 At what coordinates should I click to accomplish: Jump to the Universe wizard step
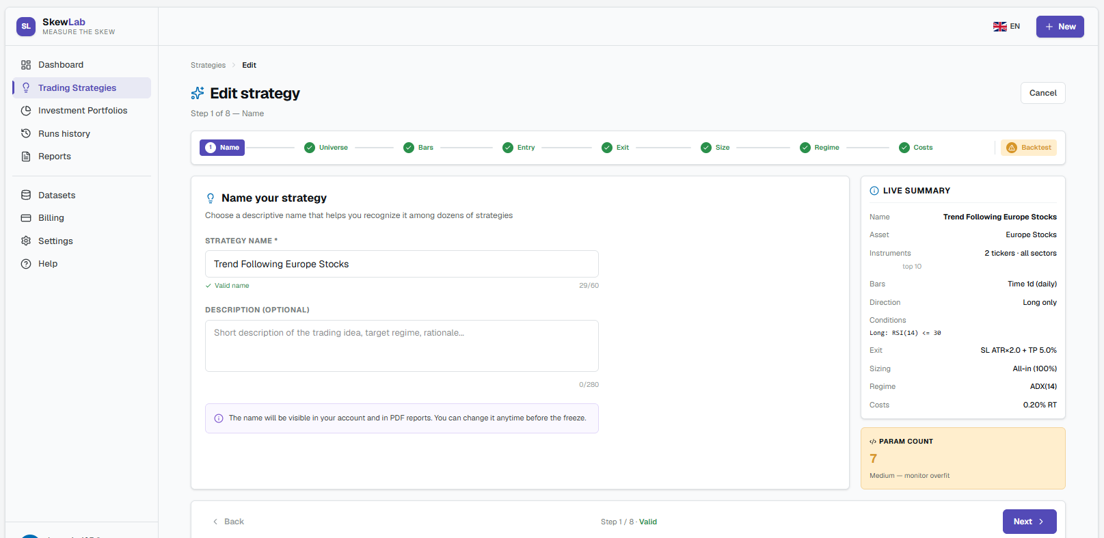326,148
